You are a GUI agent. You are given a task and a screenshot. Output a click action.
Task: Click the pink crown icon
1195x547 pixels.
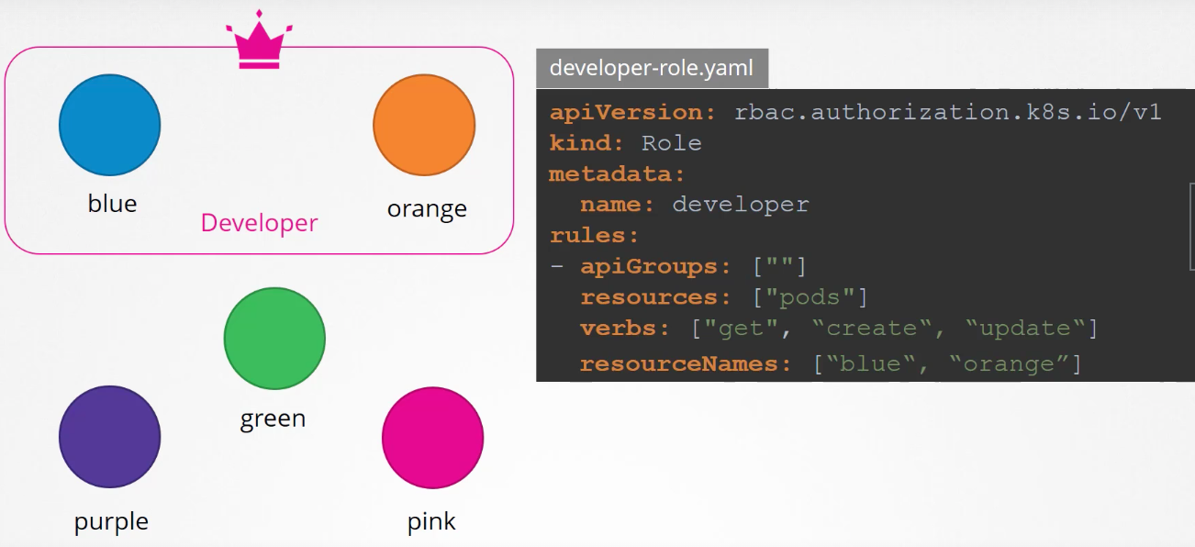(259, 39)
